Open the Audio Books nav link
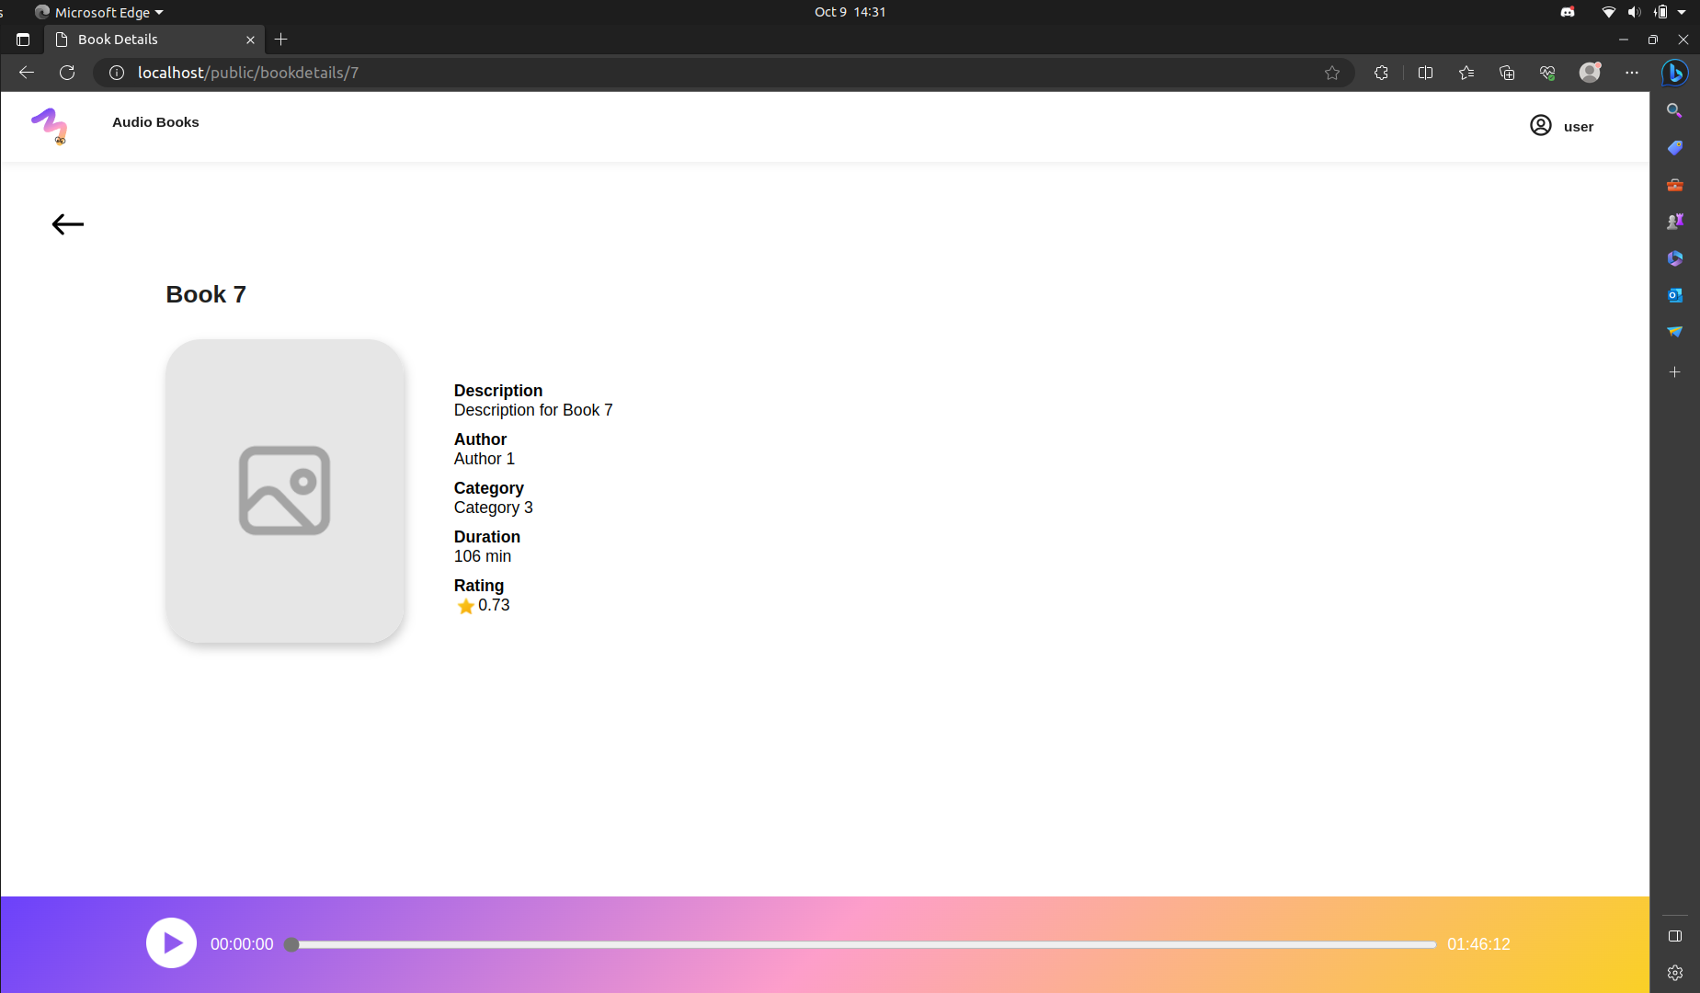This screenshot has width=1700, height=993. 155,122
